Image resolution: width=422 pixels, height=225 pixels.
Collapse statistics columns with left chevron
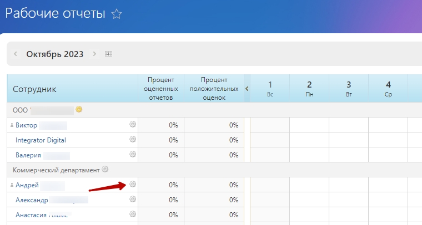247,89
